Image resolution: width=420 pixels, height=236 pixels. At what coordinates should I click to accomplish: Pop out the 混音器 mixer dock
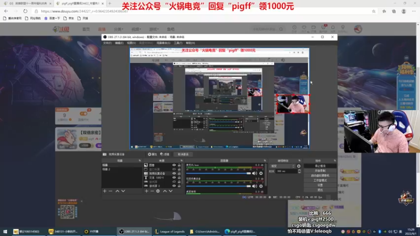[265, 160]
